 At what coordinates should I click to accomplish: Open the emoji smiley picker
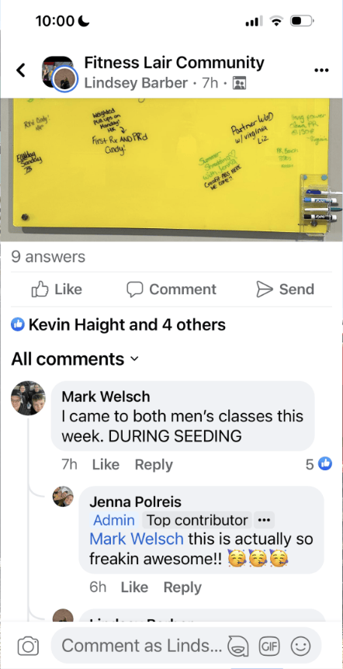pyautogui.click(x=301, y=646)
